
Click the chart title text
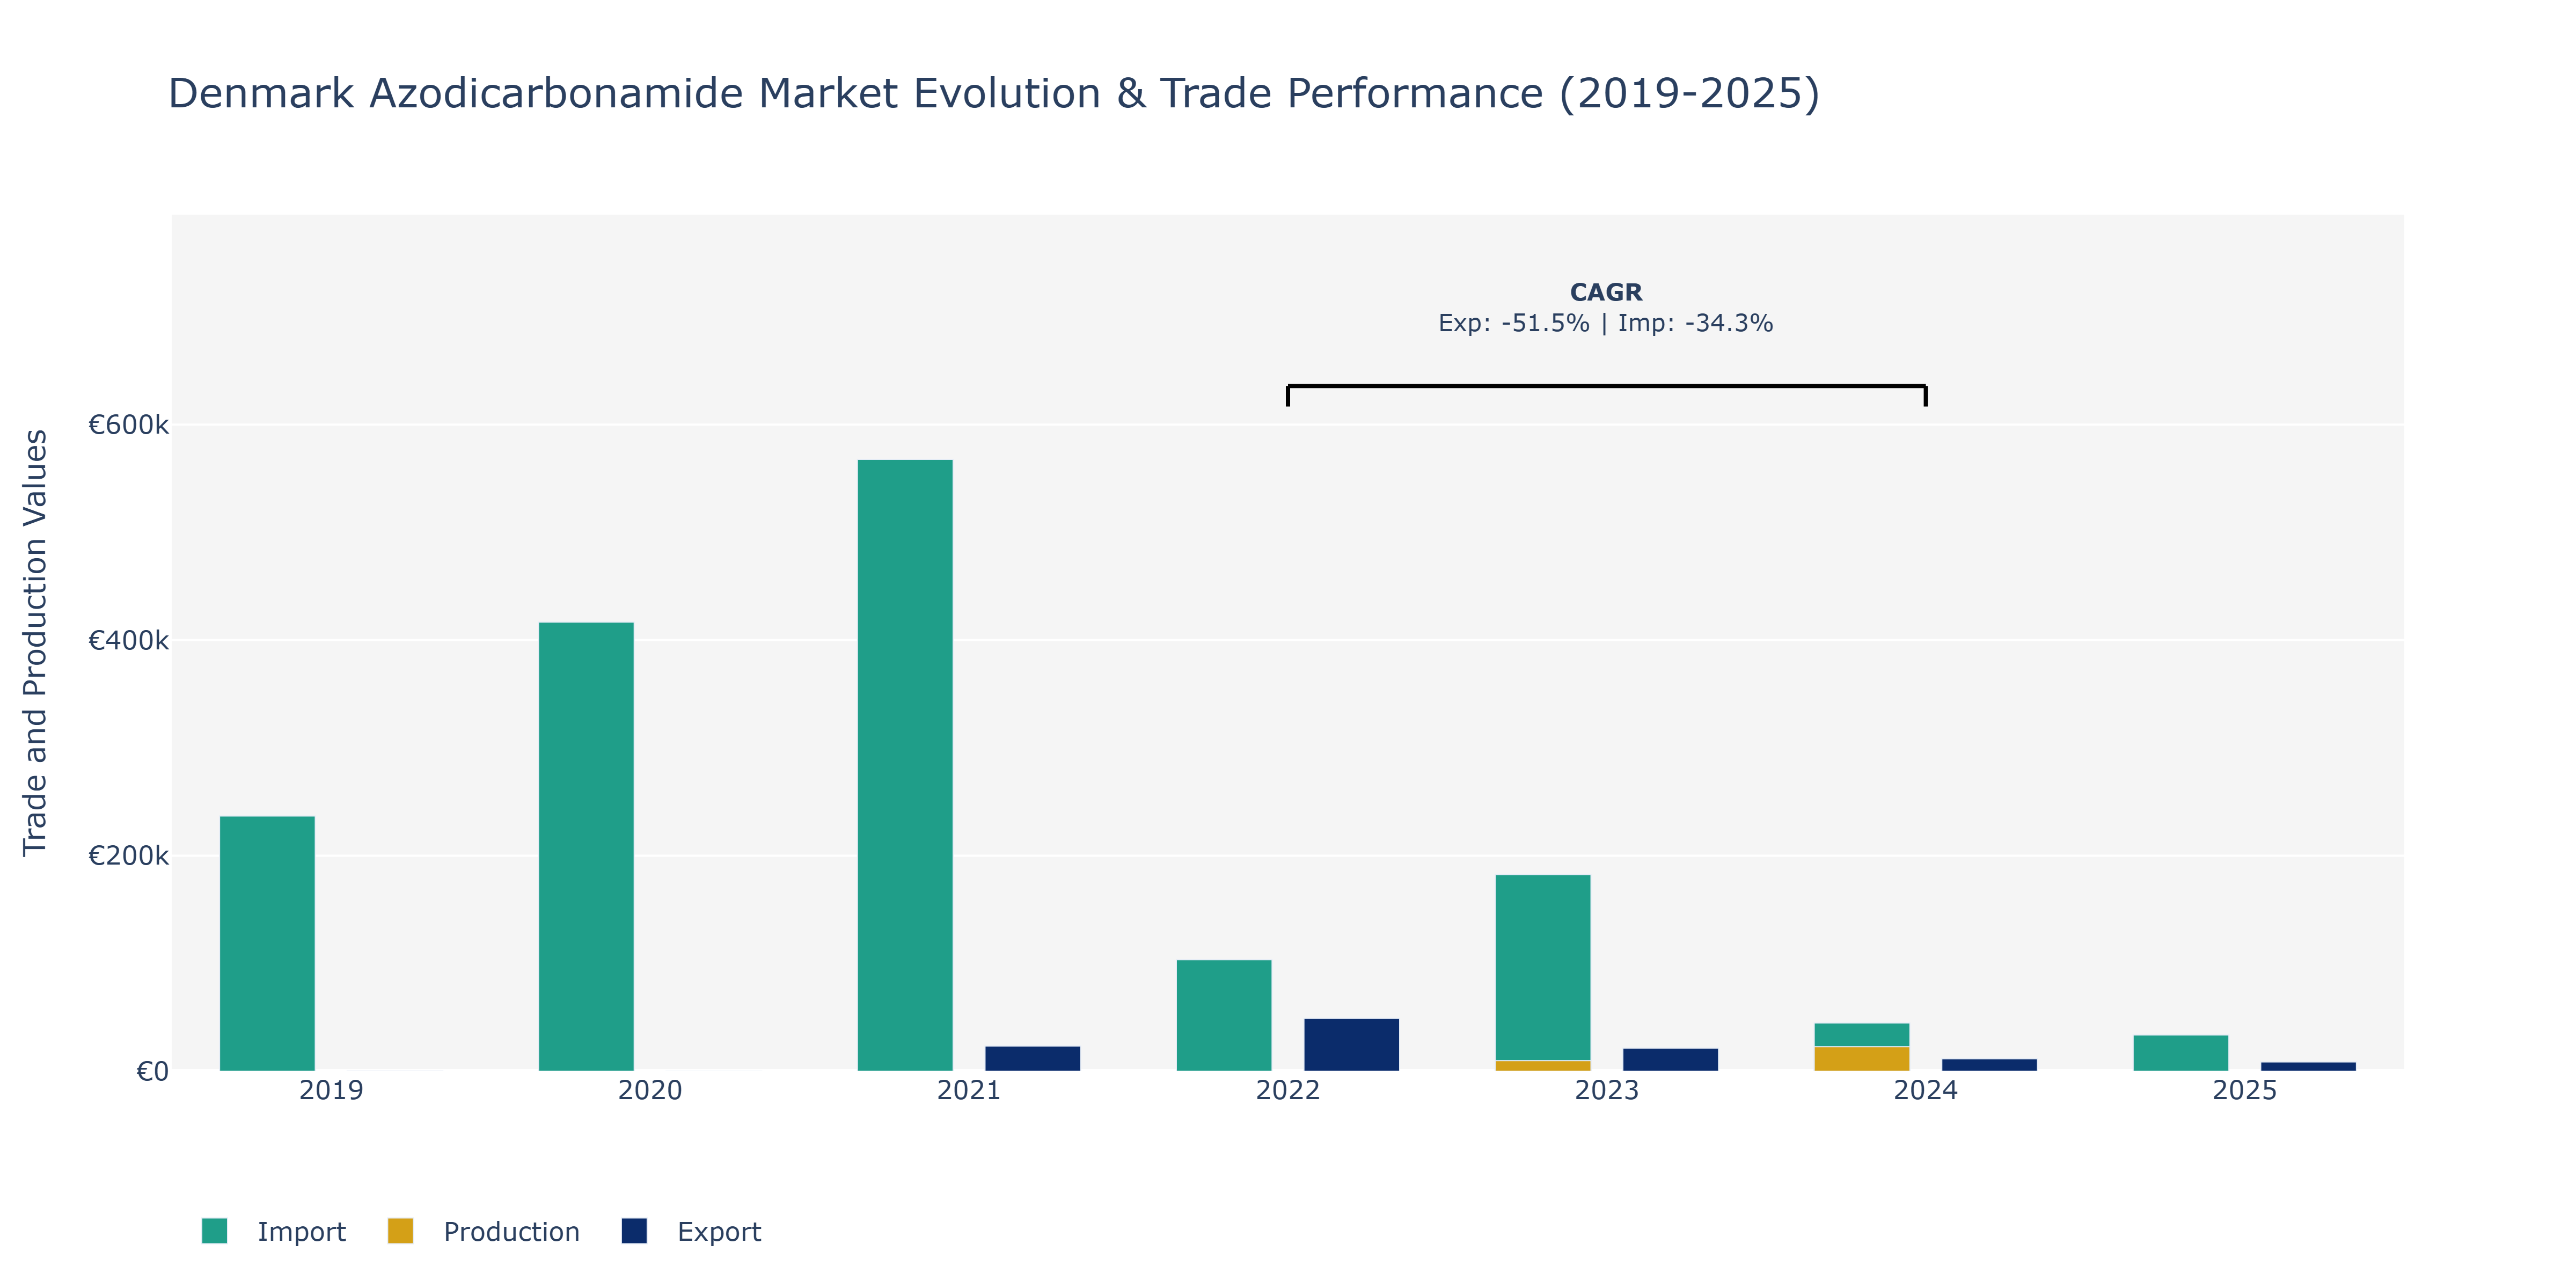click(994, 93)
